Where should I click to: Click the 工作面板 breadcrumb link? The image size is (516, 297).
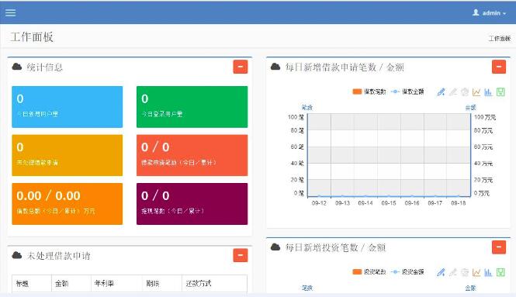[x=500, y=39]
